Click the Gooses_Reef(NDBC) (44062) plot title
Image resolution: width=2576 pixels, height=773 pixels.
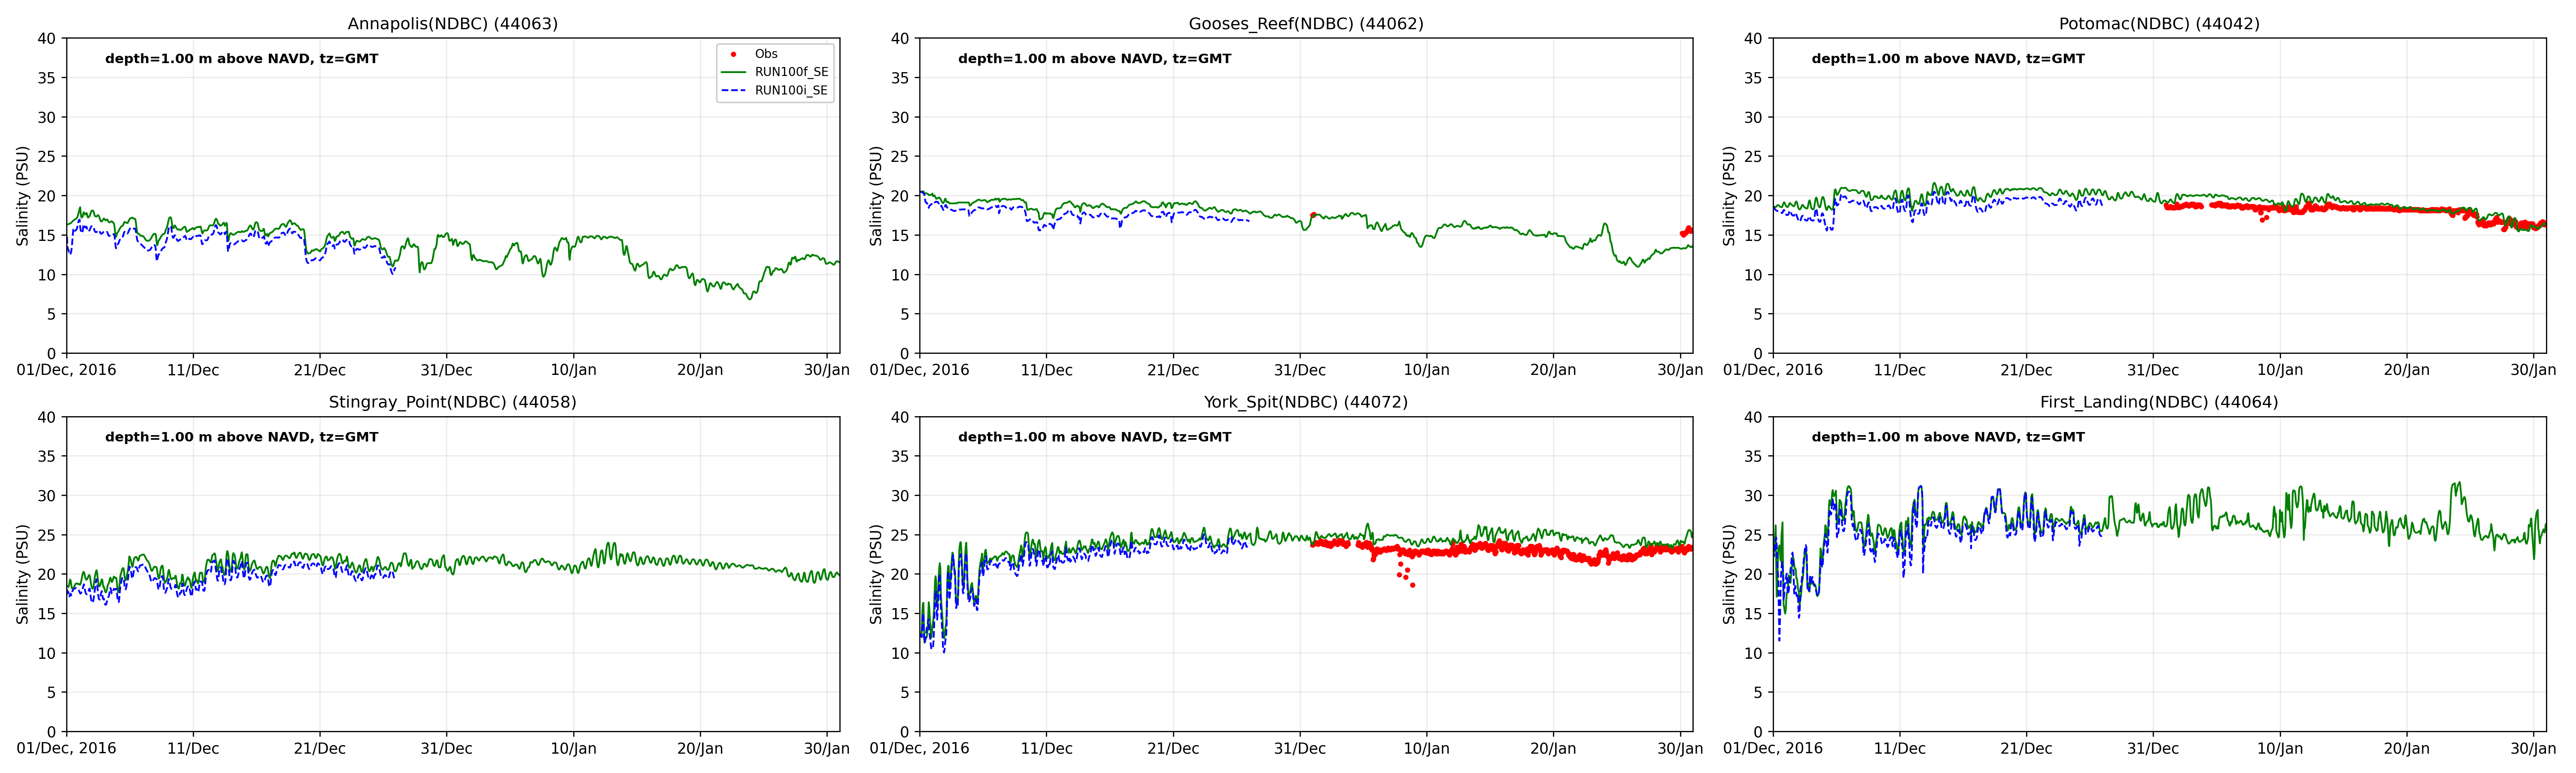(x=1306, y=23)
